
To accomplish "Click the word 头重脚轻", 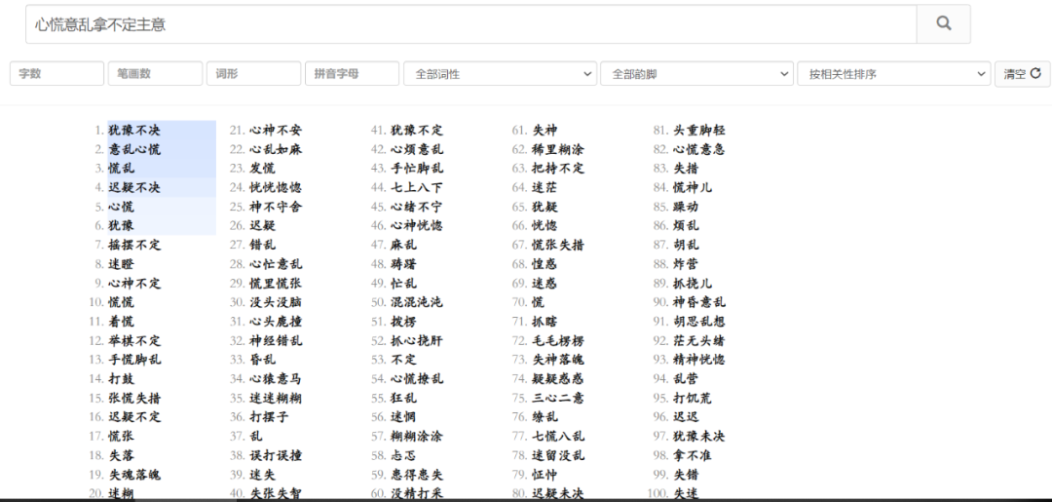I will pyautogui.click(x=699, y=131).
